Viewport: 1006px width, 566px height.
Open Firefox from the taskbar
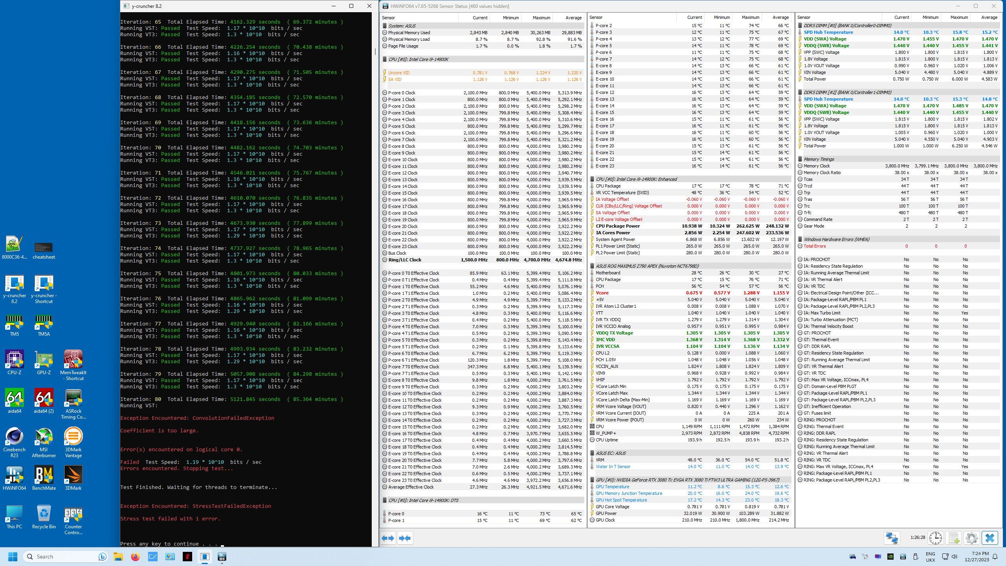[136, 557]
